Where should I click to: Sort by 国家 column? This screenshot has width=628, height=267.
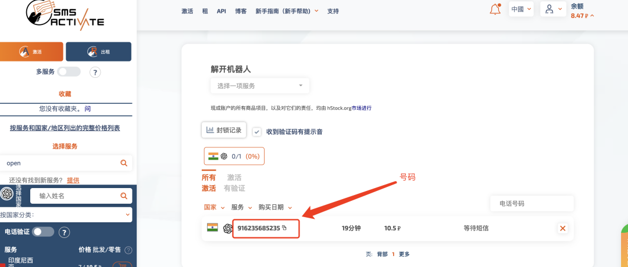coord(213,207)
